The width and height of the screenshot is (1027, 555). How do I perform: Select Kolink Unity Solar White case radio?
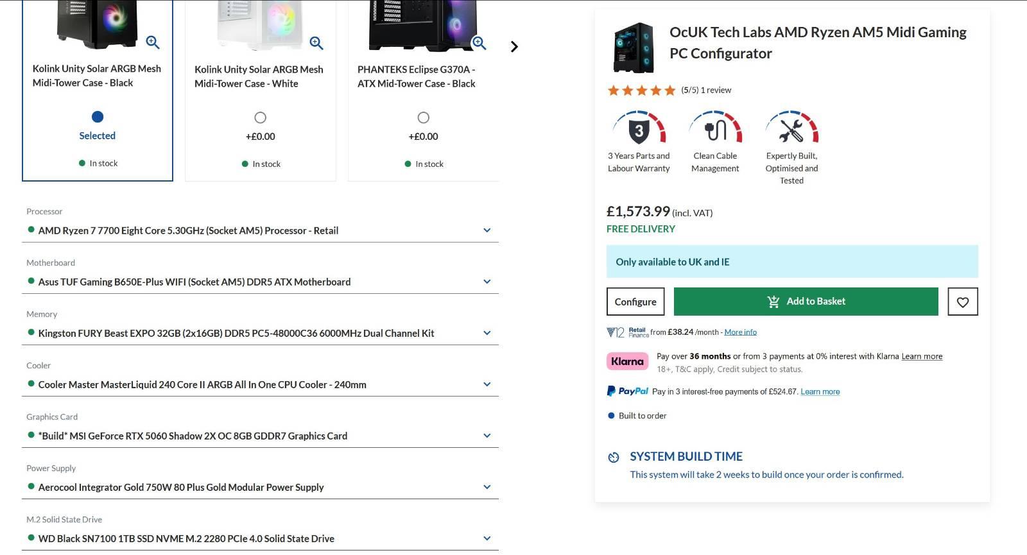tap(260, 117)
